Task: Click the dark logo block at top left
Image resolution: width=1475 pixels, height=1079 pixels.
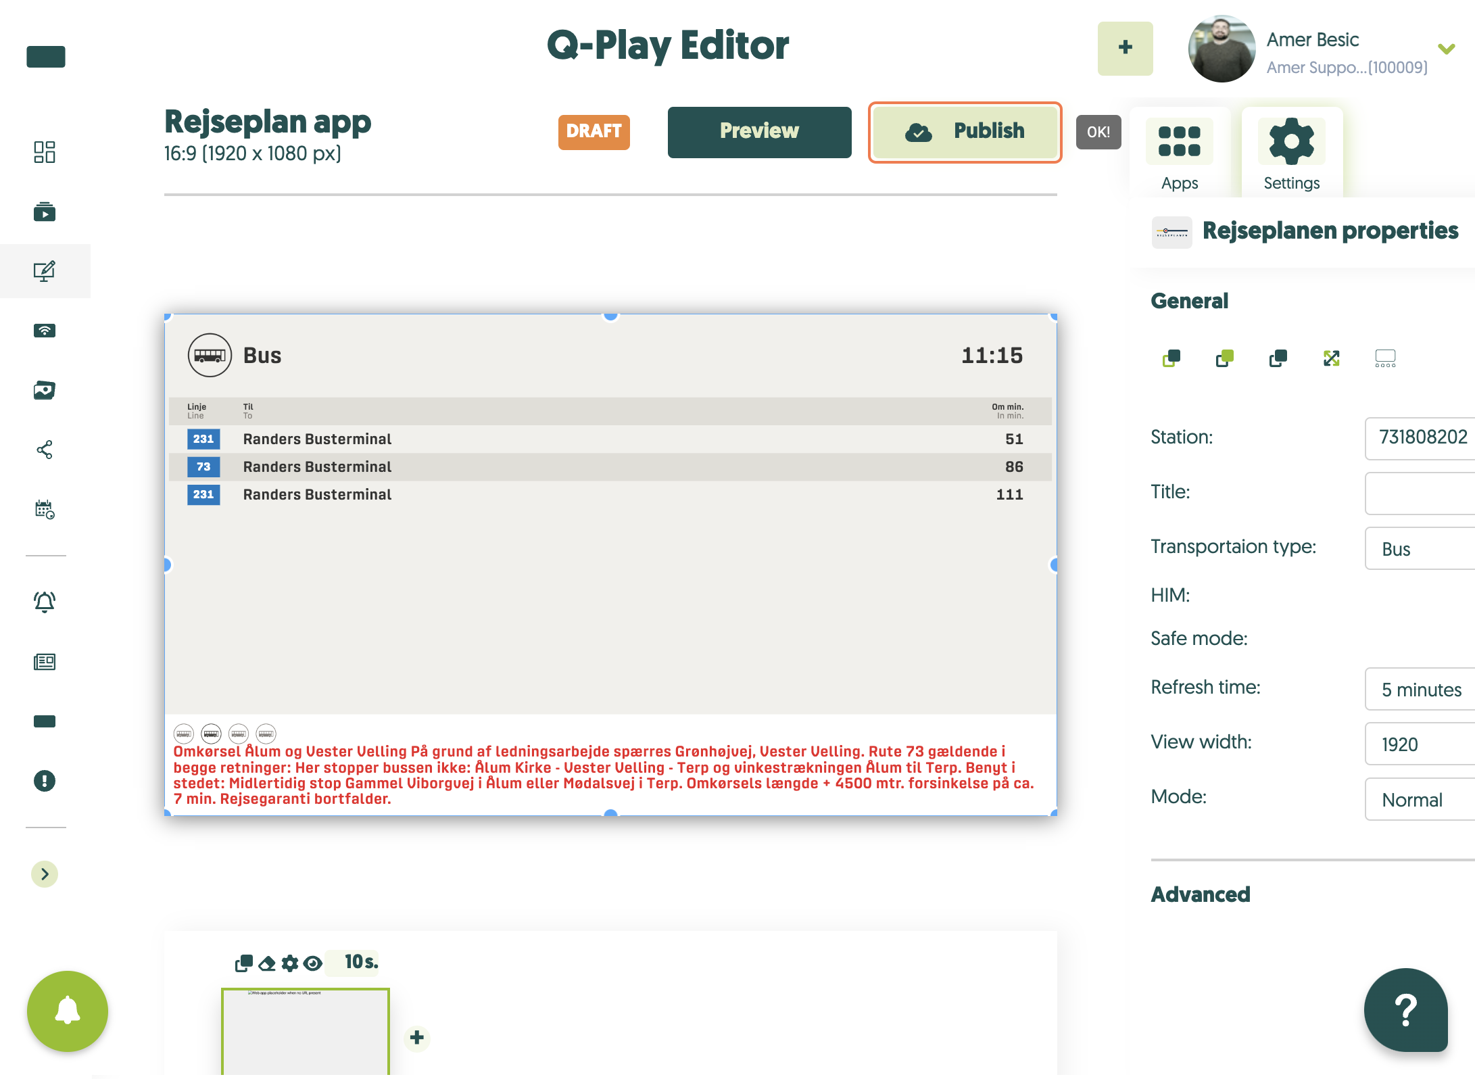Action: tap(46, 57)
